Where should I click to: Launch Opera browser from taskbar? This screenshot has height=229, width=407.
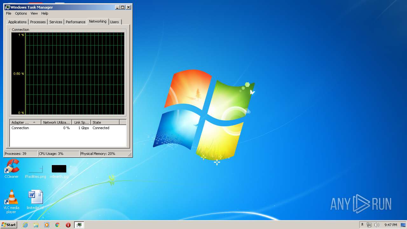tap(68, 225)
